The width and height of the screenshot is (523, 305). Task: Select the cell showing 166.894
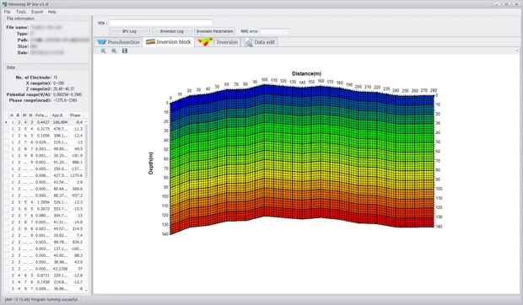click(59, 122)
